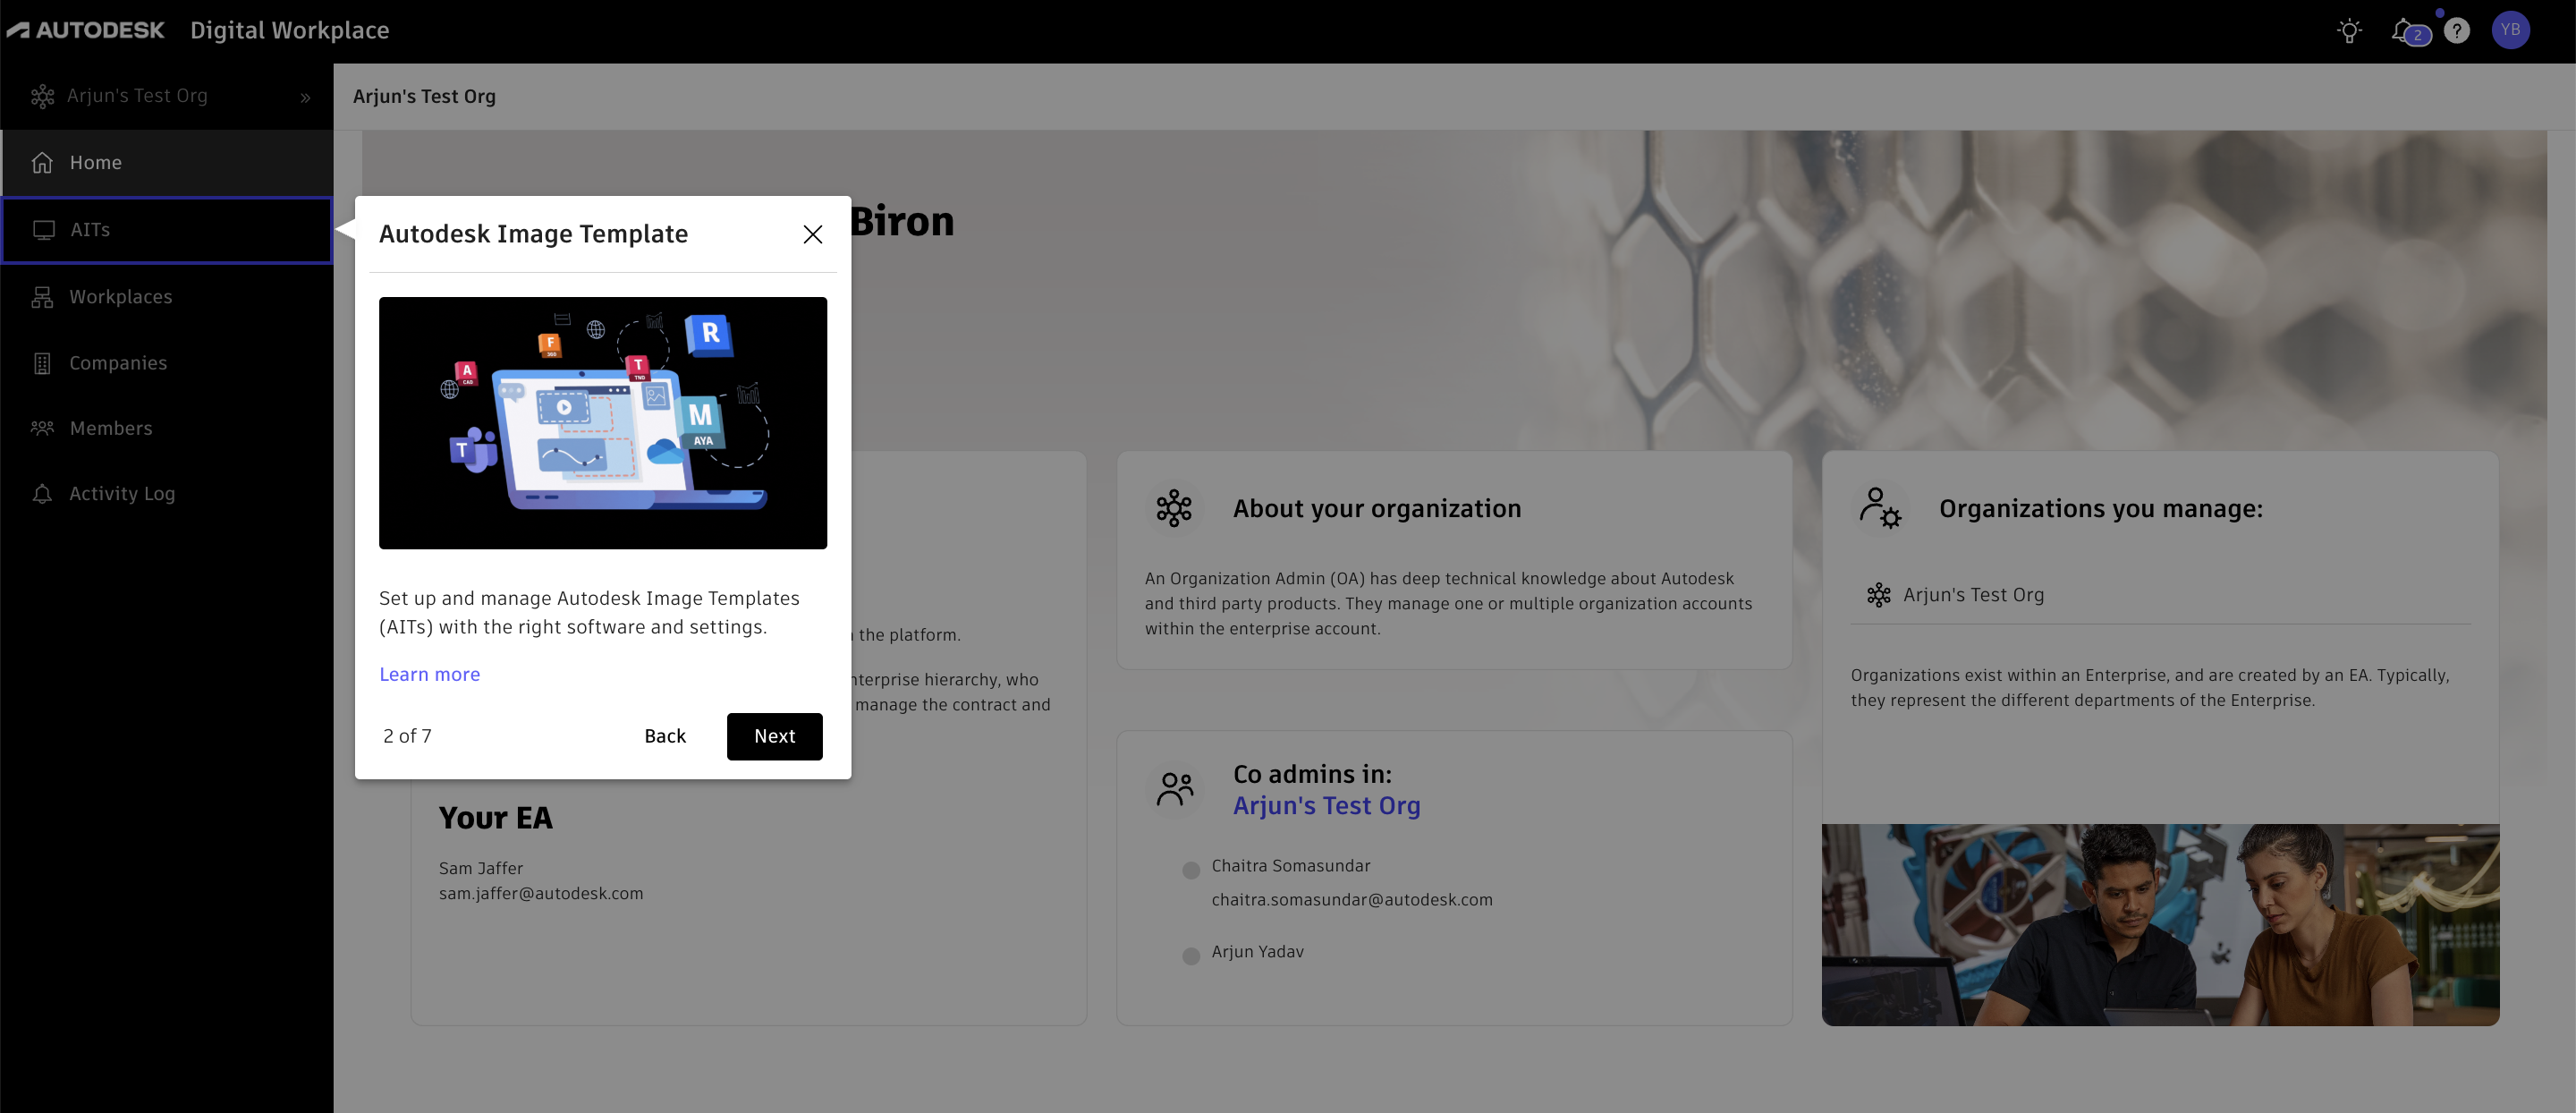Select Arjun's Test Org in managed organizations
This screenshot has width=2576, height=1113.
pos(1972,595)
